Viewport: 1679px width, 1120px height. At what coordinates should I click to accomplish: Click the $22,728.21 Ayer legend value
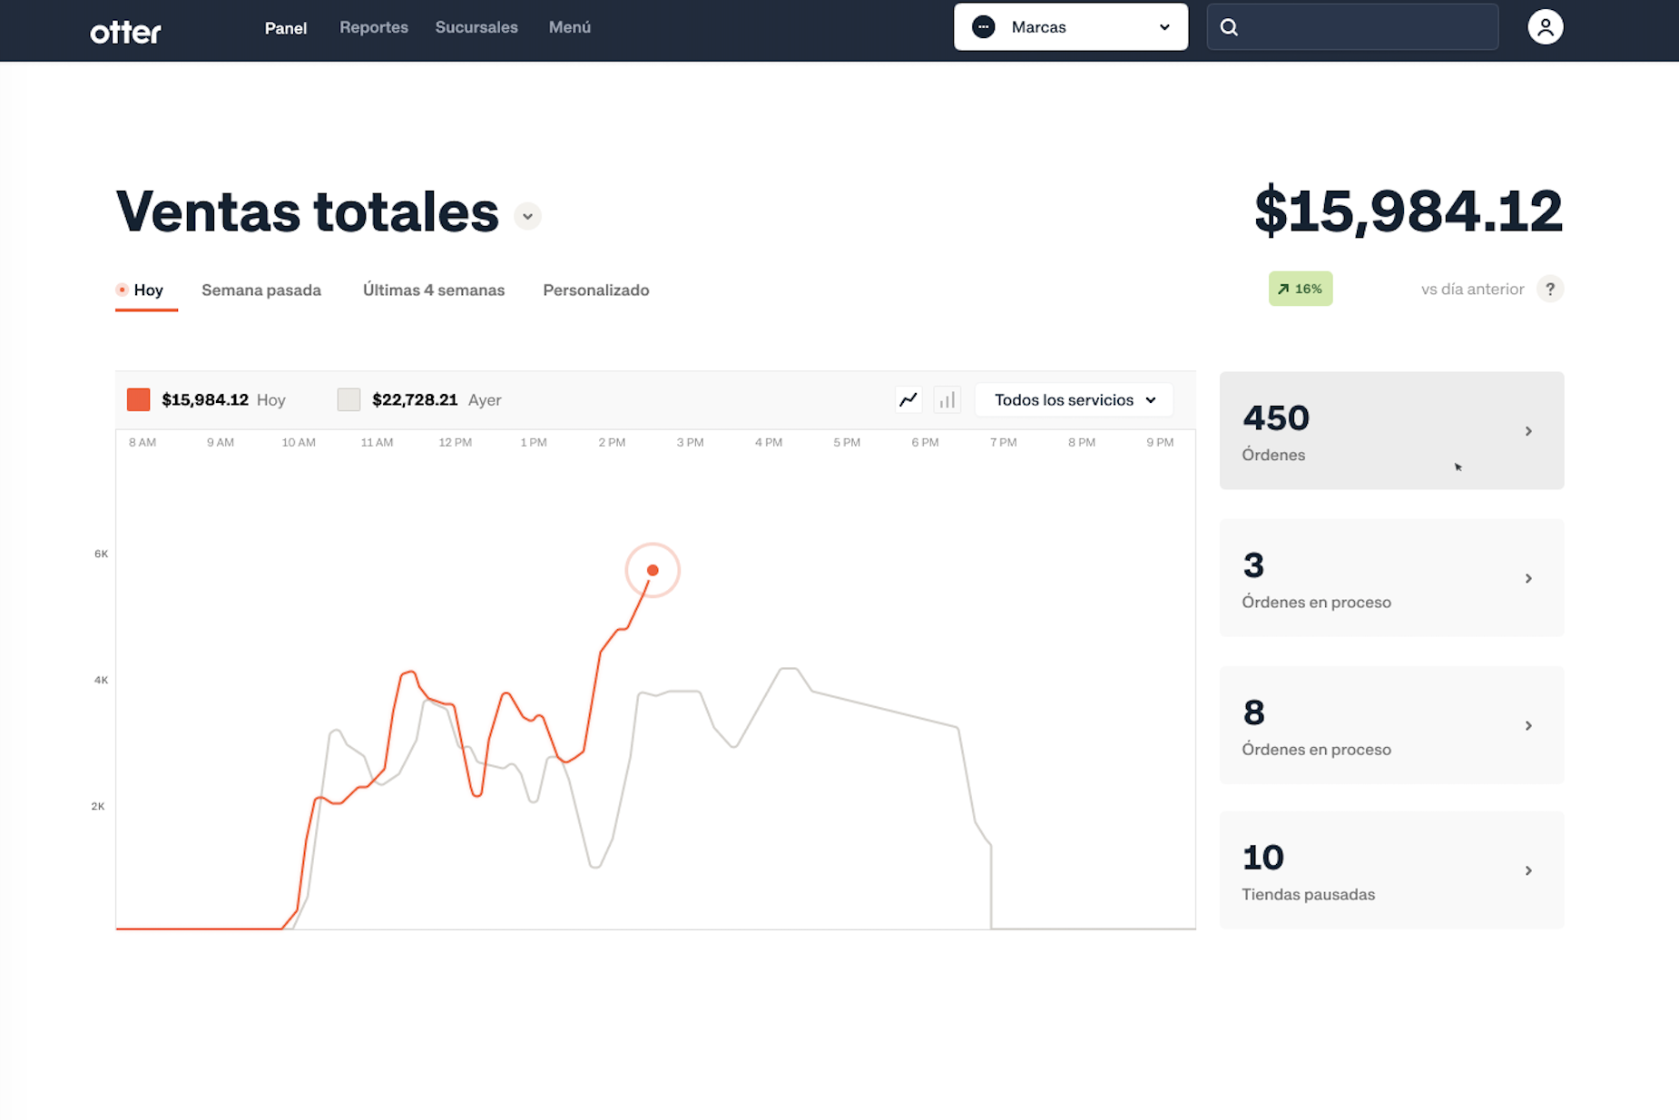pyautogui.click(x=415, y=400)
